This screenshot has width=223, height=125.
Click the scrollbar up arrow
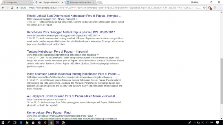[x=222, y=12]
